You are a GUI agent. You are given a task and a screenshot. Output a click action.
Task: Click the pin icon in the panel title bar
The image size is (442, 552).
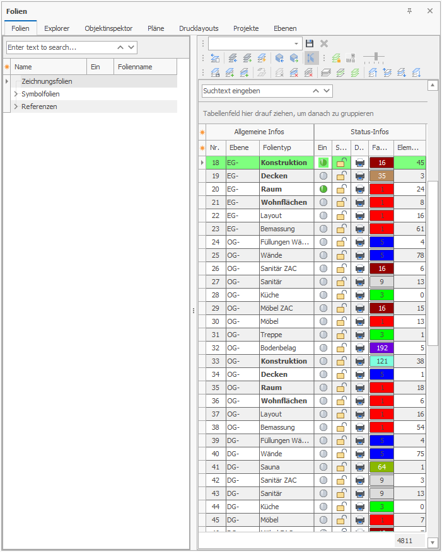[x=410, y=11]
